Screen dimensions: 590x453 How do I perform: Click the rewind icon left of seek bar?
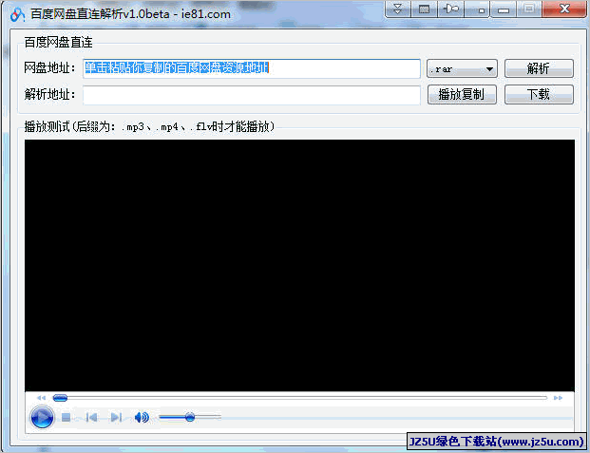(41, 398)
